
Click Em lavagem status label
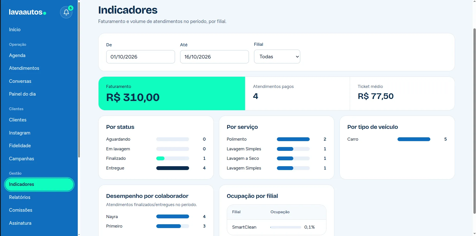pyautogui.click(x=118, y=149)
